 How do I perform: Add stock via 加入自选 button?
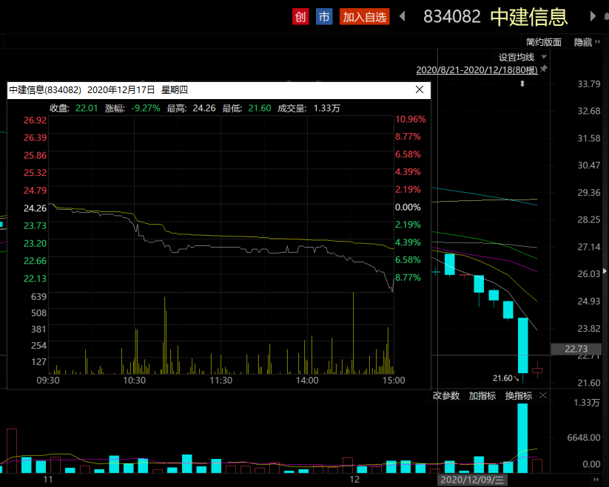[364, 16]
